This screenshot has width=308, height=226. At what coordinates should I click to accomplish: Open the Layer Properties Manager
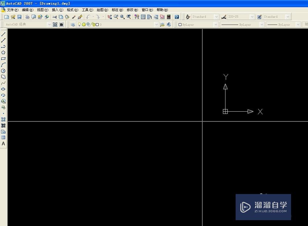73,24
